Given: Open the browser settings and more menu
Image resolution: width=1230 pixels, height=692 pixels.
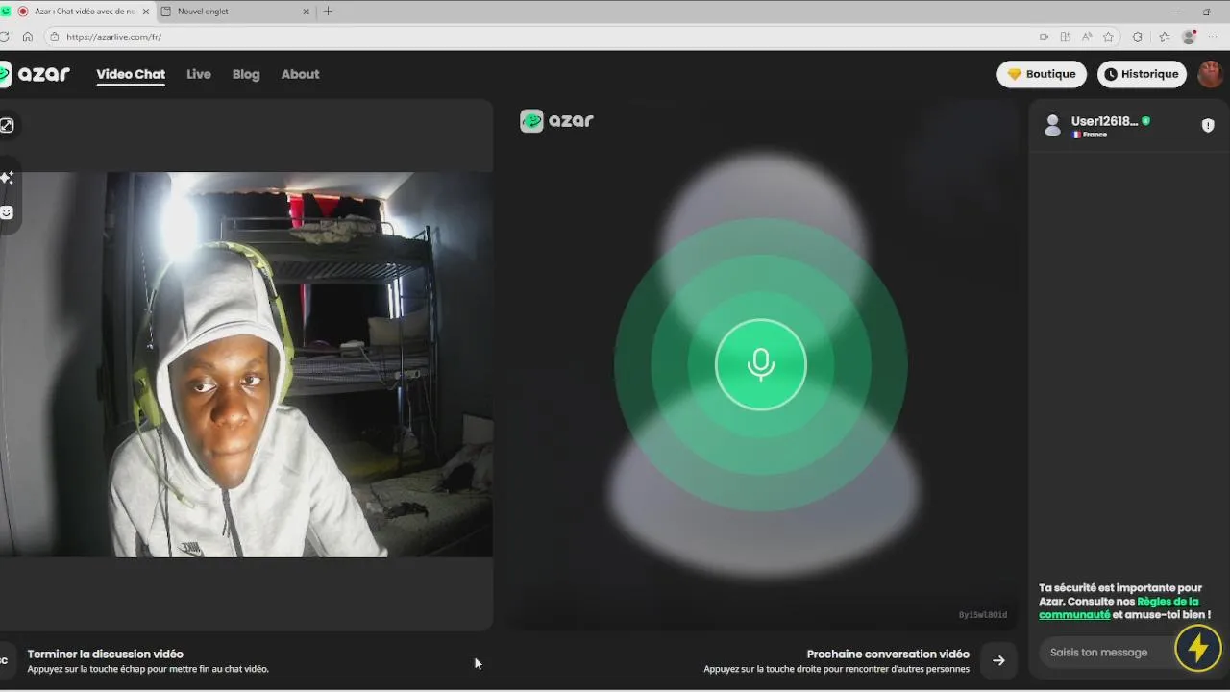Looking at the screenshot, I should point(1213,37).
